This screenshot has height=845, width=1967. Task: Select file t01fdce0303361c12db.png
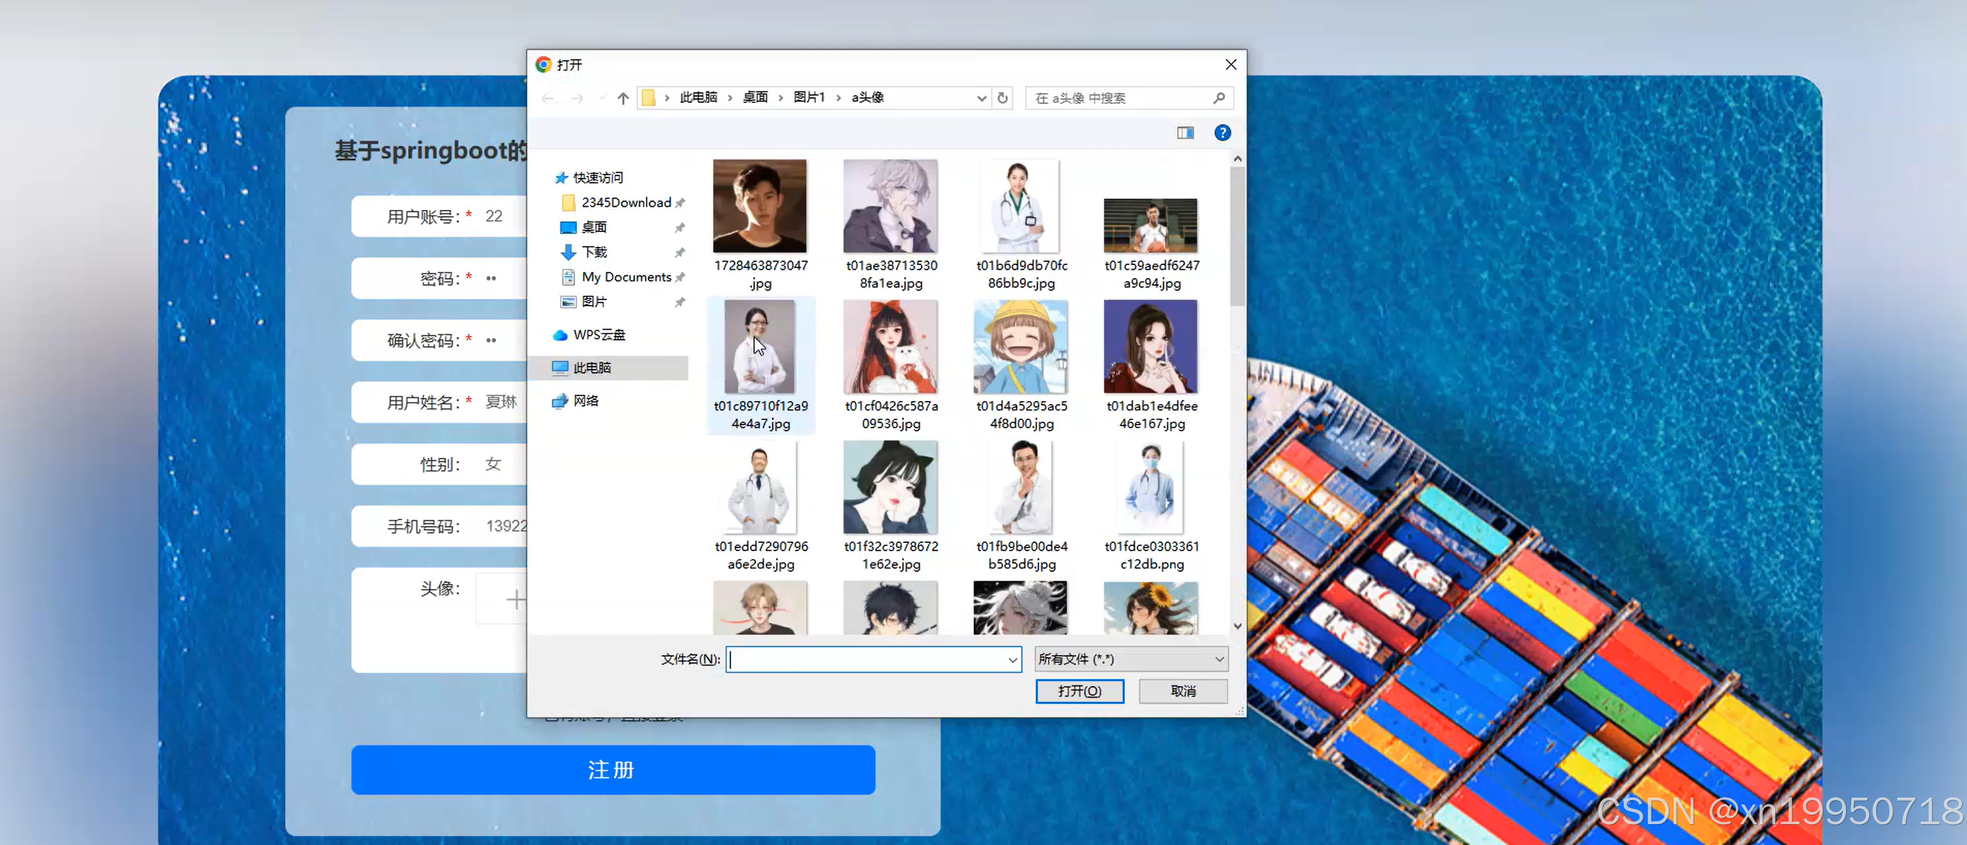pyautogui.click(x=1151, y=506)
